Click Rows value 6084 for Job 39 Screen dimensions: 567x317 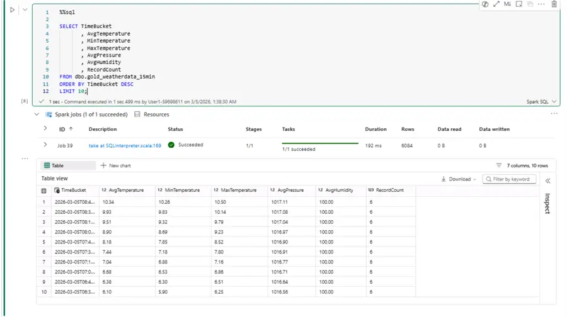click(407, 145)
